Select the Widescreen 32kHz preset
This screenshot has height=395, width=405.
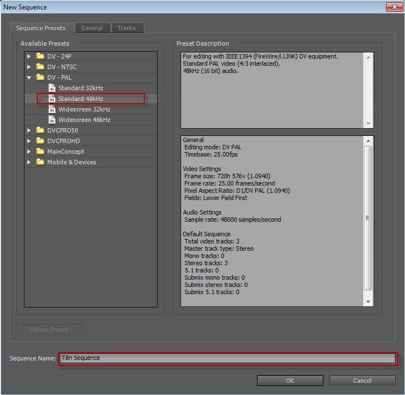pos(85,109)
